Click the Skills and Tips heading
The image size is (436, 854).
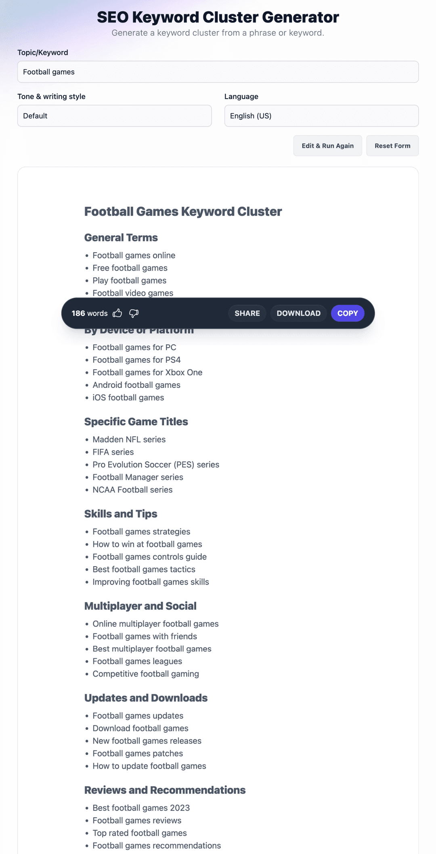[x=121, y=514]
